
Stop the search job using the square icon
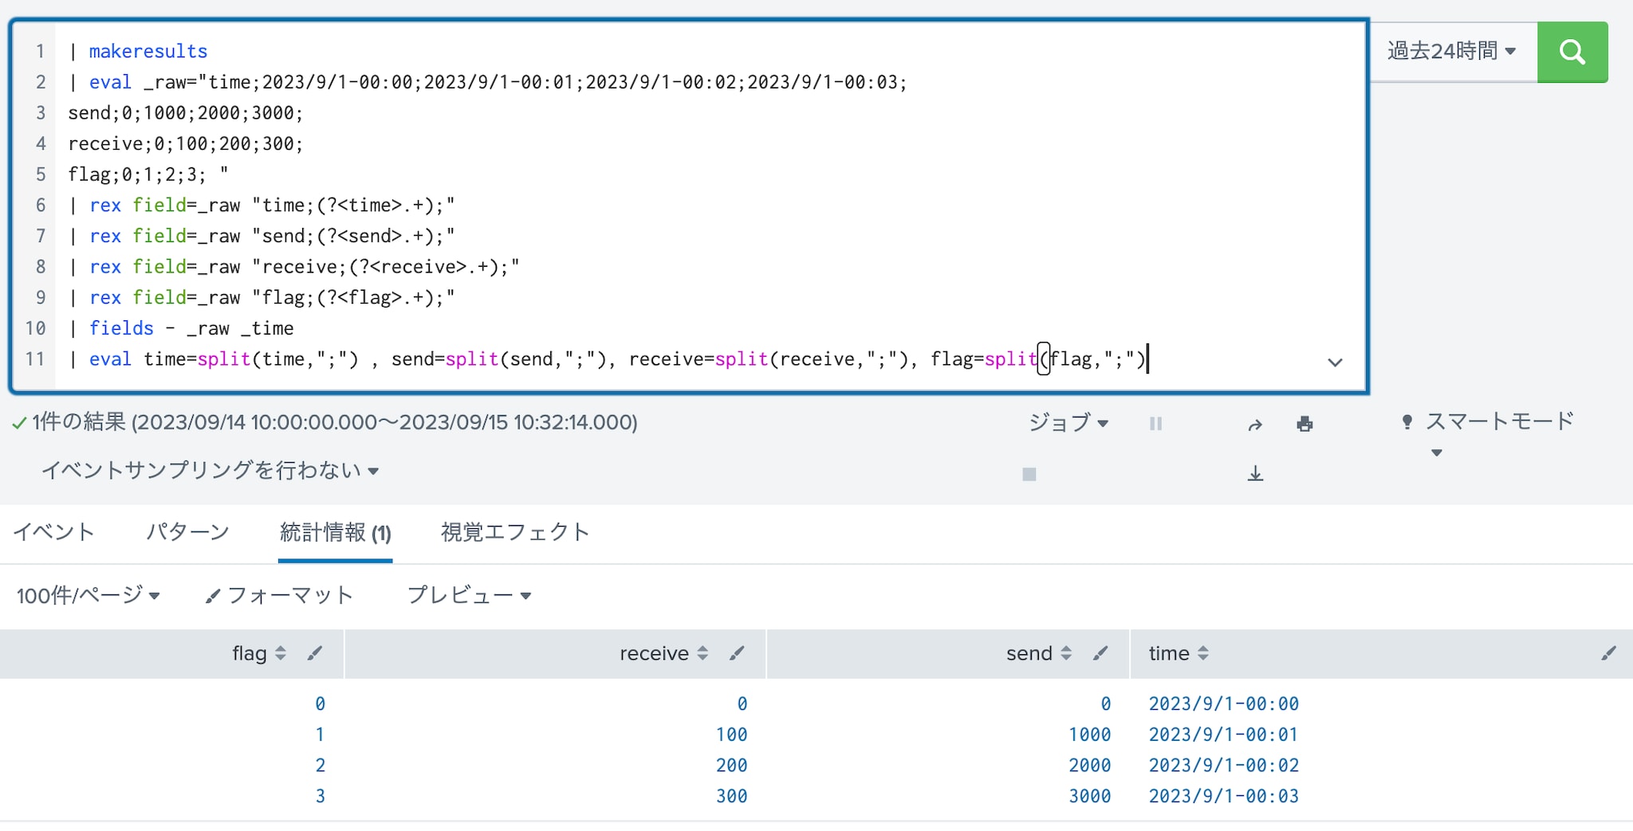[x=1029, y=474]
